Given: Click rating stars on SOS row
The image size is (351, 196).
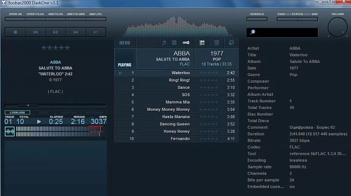Looking at the screenshot, I should click(x=208, y=95).
